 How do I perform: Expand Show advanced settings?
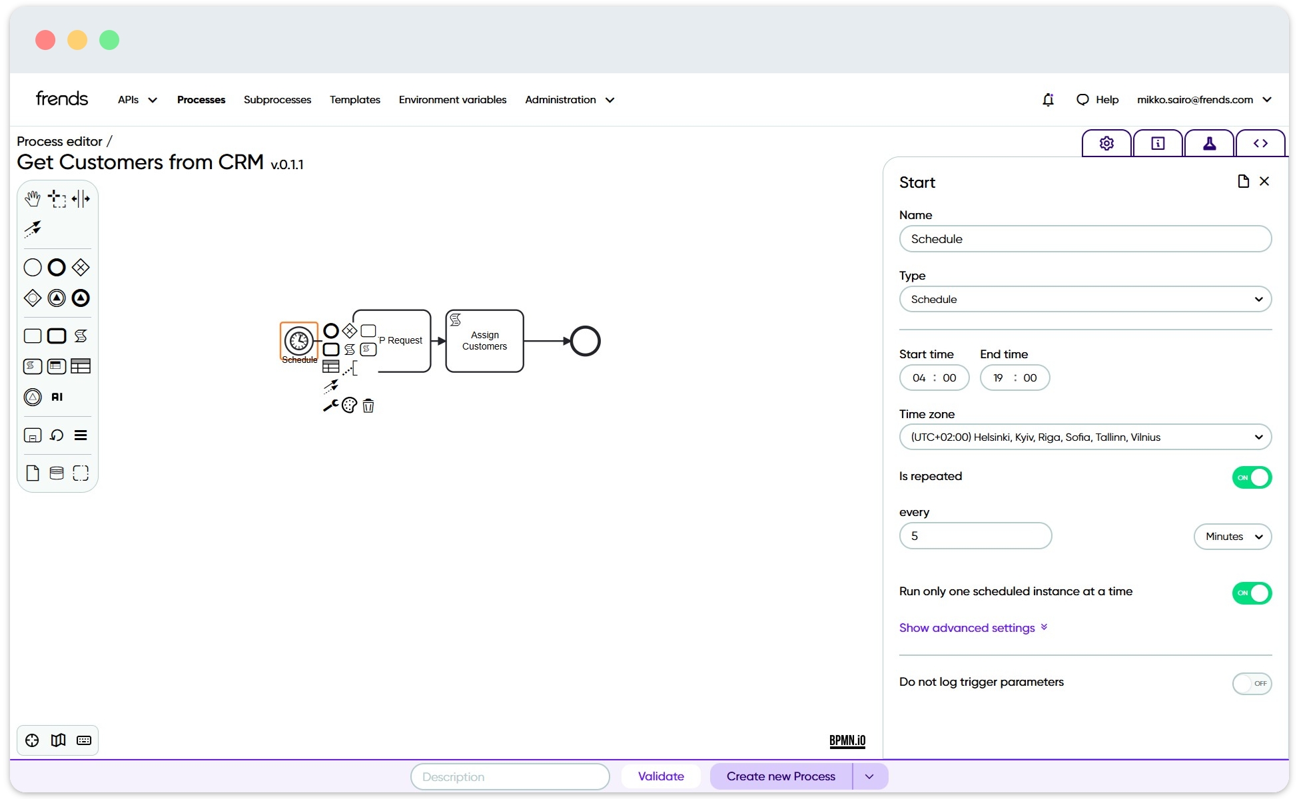coord(972,627)
